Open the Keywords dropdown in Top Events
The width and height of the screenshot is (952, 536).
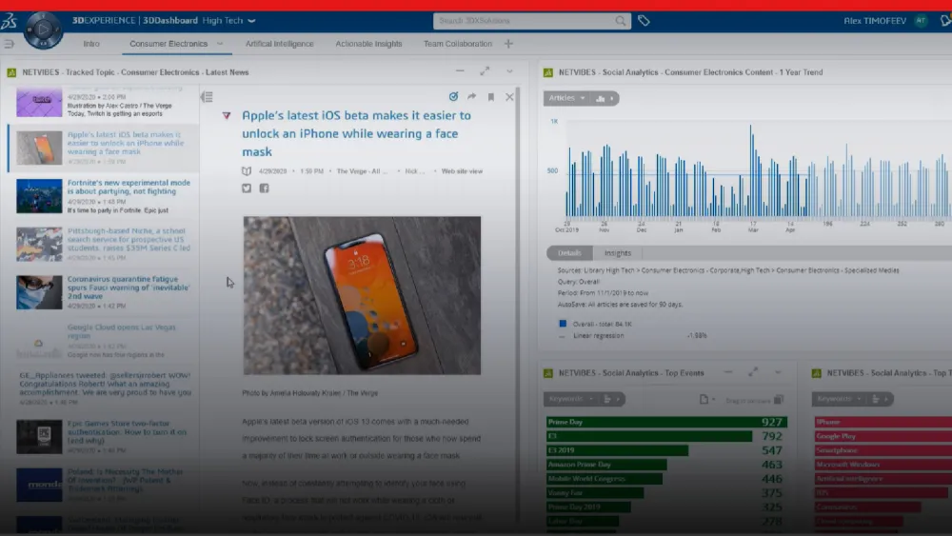point(571,399)
